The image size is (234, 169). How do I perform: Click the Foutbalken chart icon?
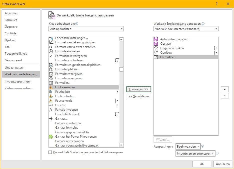[50, 92]
